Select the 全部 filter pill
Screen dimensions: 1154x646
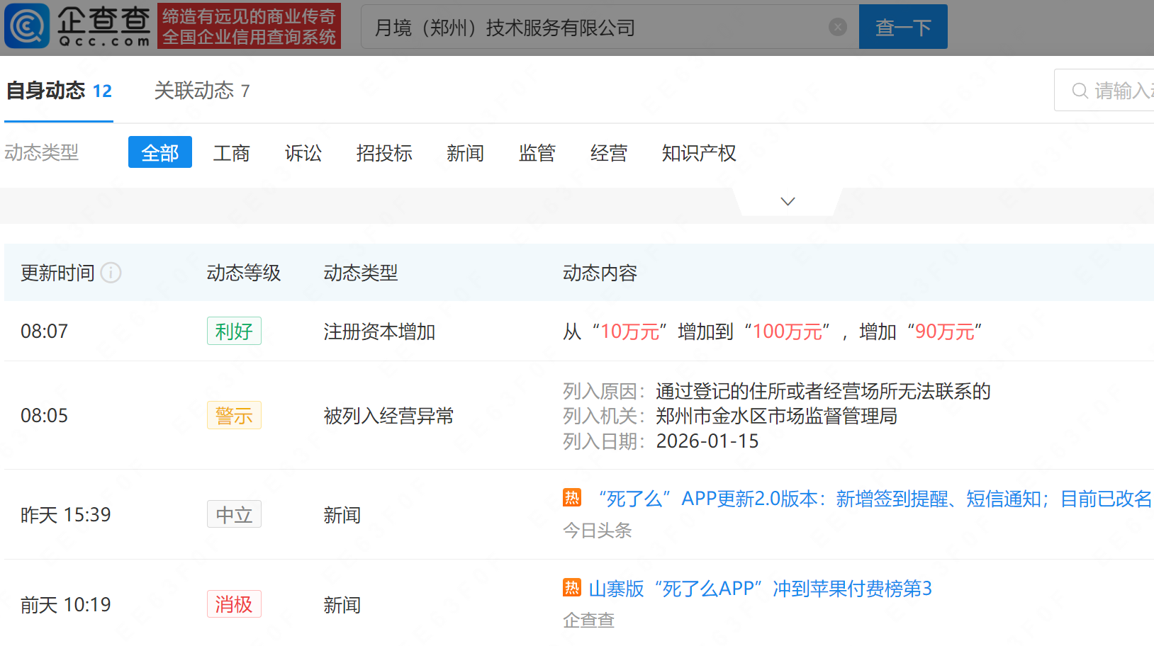click(159, 152)
